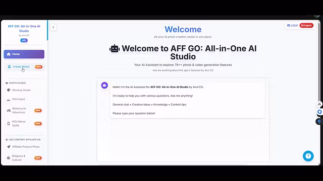The height and width of the screenshot is (181, 323).
Task: Click the NEW badge beside Religious & Cultural
Action: 38,158
